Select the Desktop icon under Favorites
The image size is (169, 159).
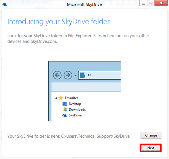click(x=65, y=104)
